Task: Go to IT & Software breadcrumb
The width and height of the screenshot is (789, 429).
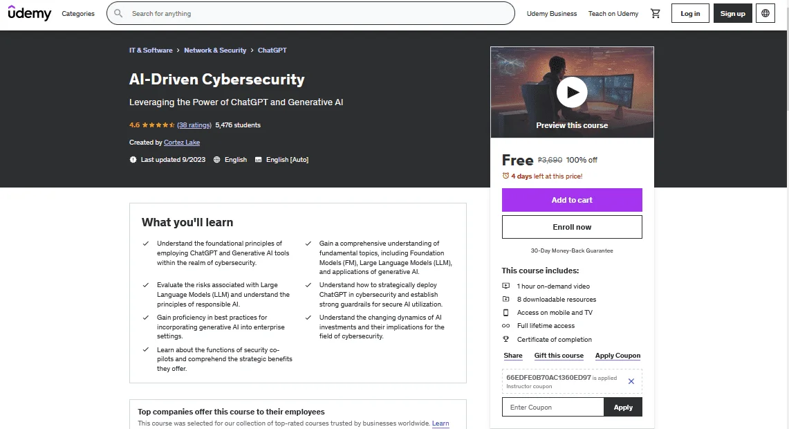Action: (x=151, y=51)
